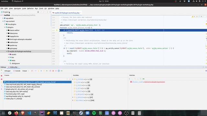Collapse the wp-content folder
Image resolution: width=207 pixels, height=116 pixels.
3,21
